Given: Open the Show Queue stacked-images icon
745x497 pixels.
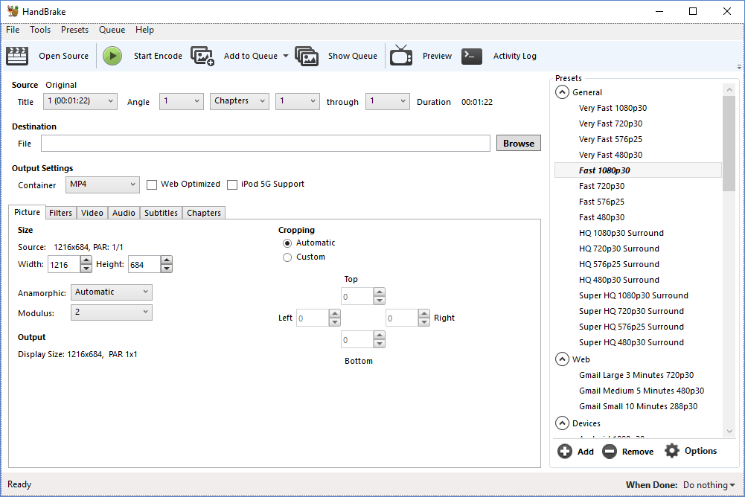Looking at the screenshot, I should [x=307, y=56].
